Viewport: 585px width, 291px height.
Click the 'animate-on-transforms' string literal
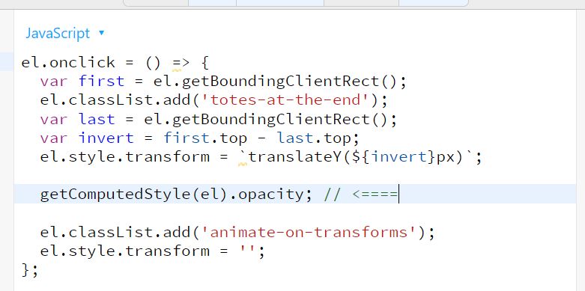[309, 232]
